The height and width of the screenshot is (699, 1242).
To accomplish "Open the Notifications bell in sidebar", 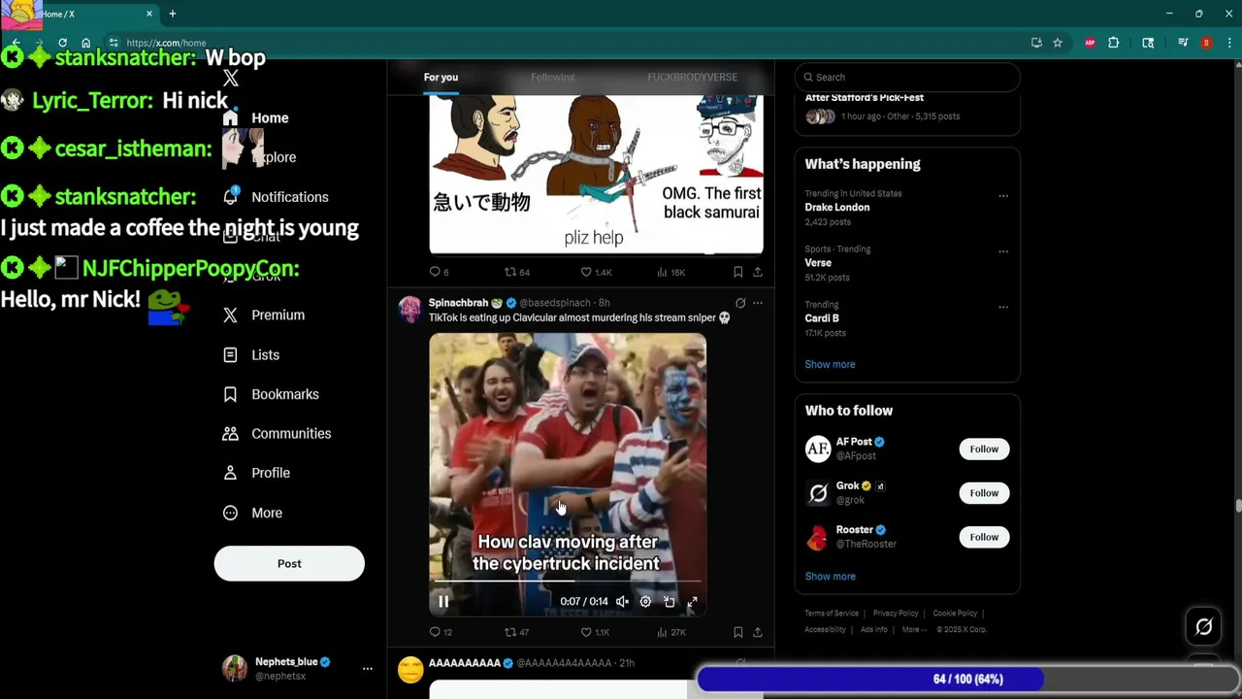I will tap(230, 196).
